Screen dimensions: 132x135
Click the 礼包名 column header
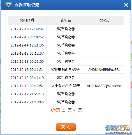(x=66, y=20)
